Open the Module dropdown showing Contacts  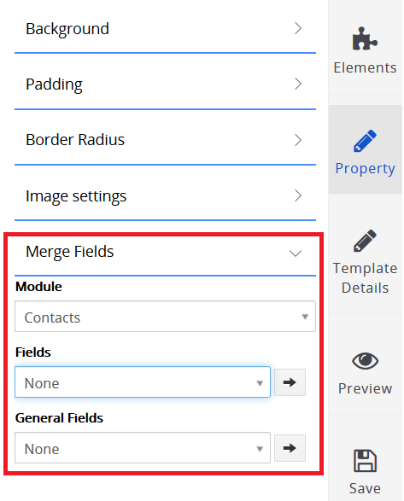point(165,317)
